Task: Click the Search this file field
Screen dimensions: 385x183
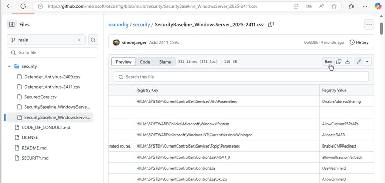Action: point(241,77)
